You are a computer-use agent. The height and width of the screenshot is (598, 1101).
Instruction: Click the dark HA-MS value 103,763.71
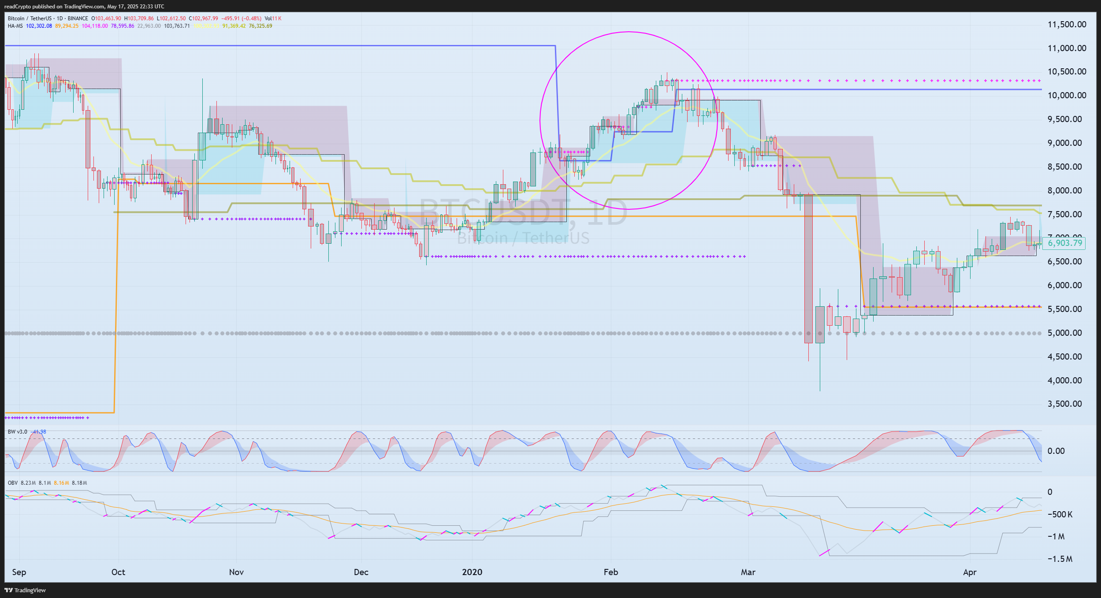pyautogui.click(x=177, y=26)
